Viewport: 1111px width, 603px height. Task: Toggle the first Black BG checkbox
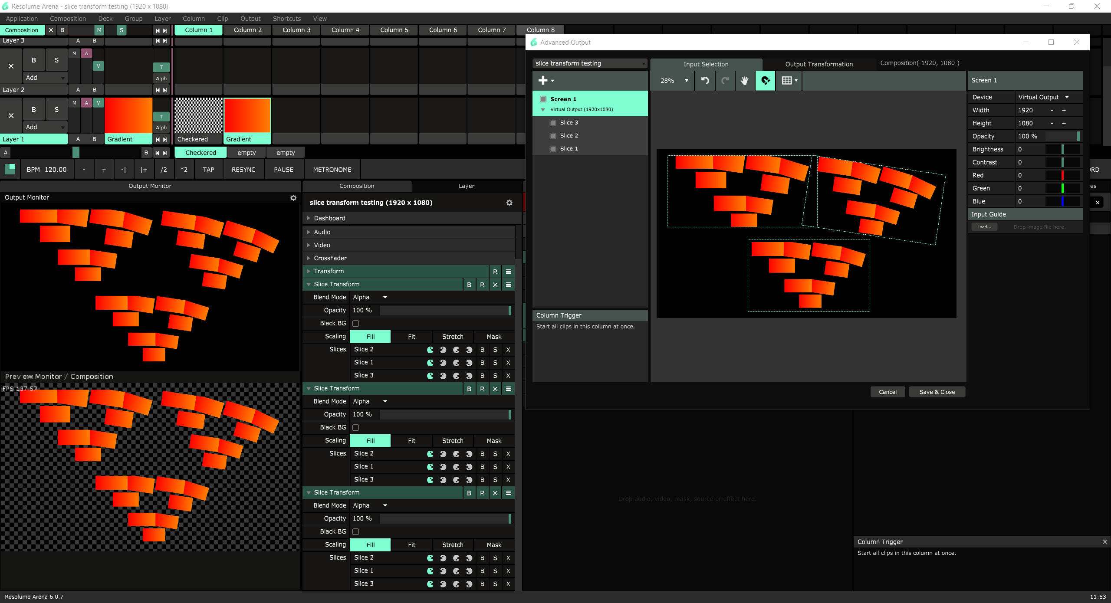[x=355, y=324]
